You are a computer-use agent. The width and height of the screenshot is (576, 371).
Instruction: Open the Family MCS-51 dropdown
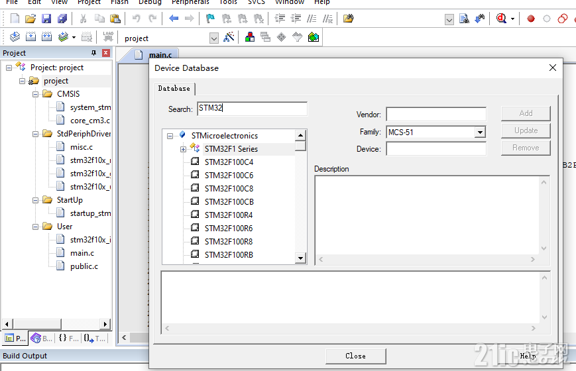tap(480, 132)
